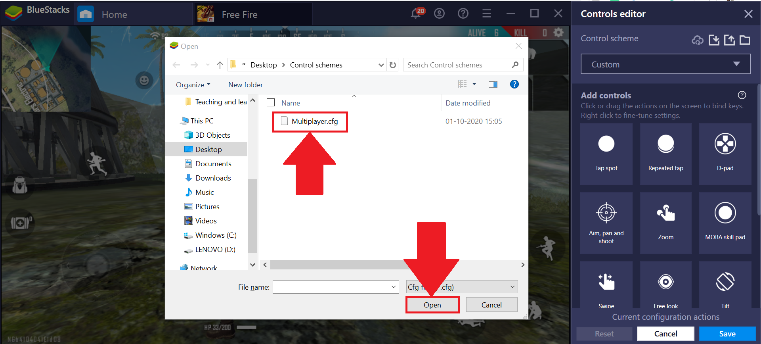761x344 pixels.
Task: Open Downloads in navigation pane
Action: point(208,178)
